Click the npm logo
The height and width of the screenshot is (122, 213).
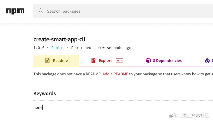15,11
